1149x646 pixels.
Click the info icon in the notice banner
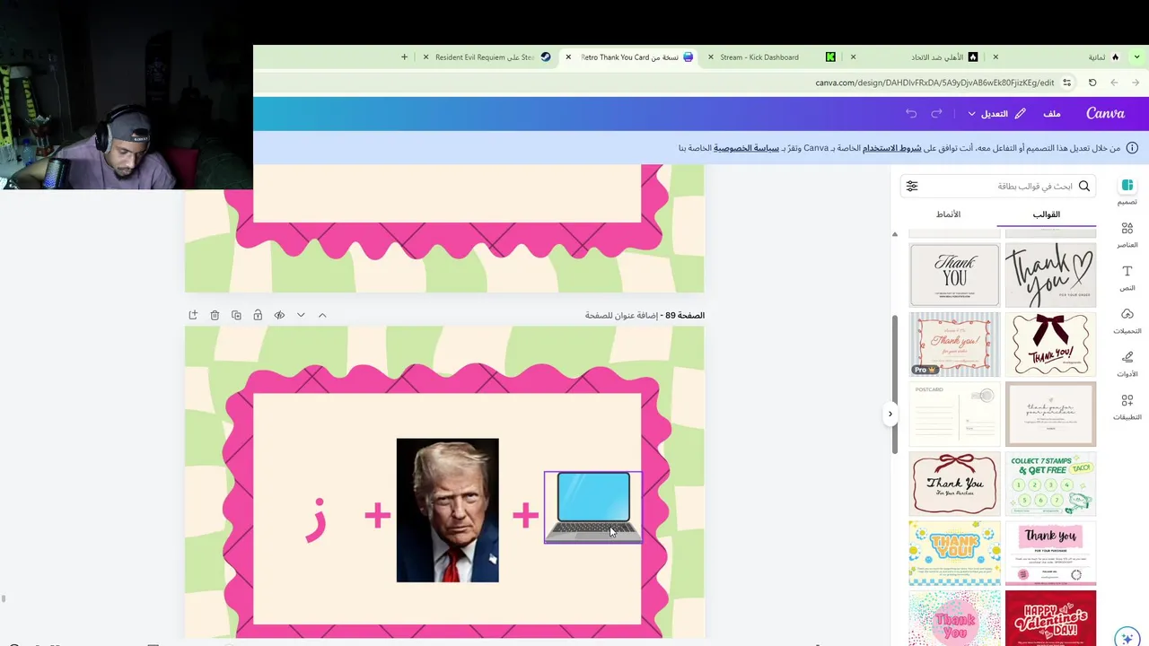[1132, 148]
